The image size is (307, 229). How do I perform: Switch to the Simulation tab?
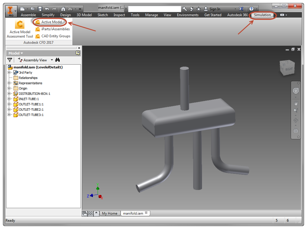coord(262,15)
